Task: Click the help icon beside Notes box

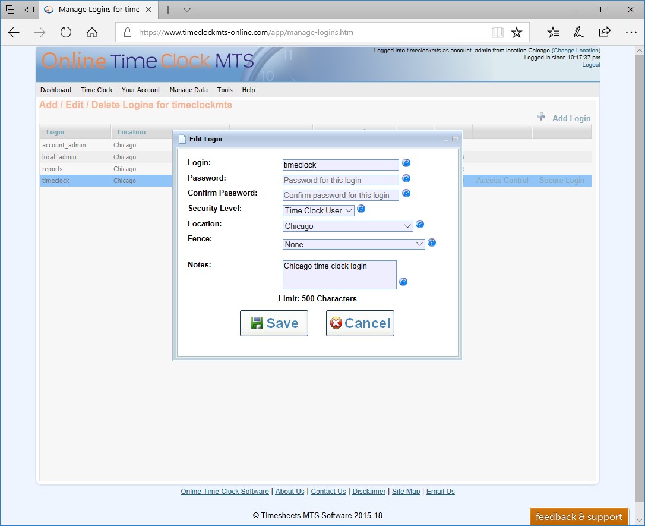Action: pos(403,282)
